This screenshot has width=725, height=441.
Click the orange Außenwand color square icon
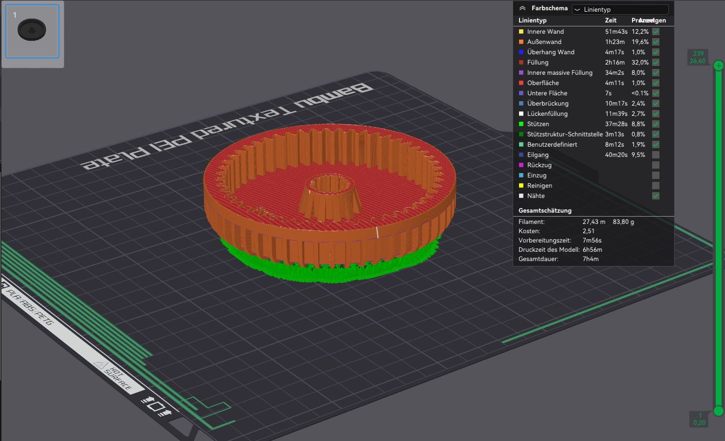521,42
